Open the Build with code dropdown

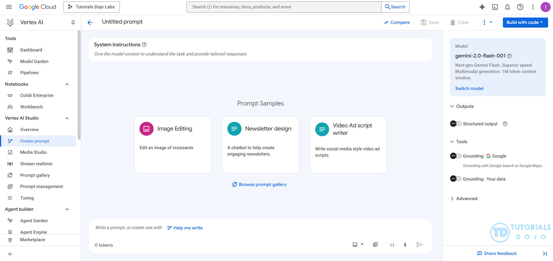(525, 22)
